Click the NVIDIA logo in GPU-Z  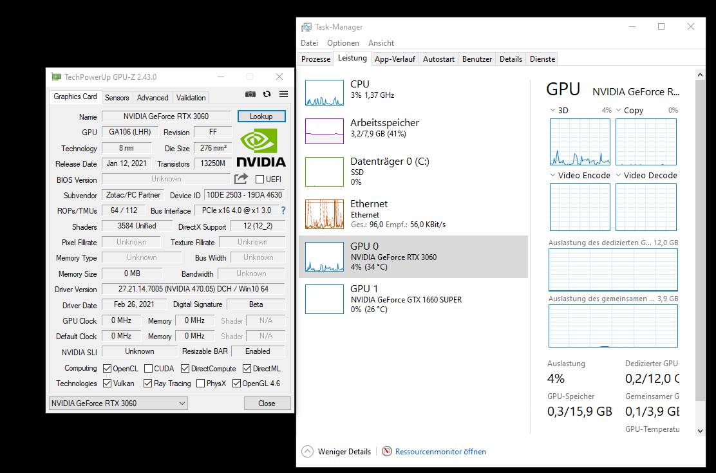261,147
